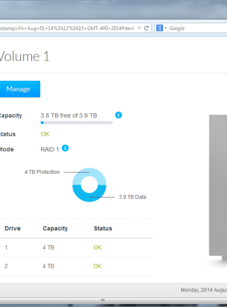Open the Capacity info icon
Image resolution: width=227 pixels, height=307 pixels.
[x=118, y=115]
